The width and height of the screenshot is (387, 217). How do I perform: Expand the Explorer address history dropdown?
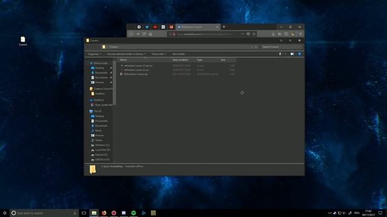252,47
